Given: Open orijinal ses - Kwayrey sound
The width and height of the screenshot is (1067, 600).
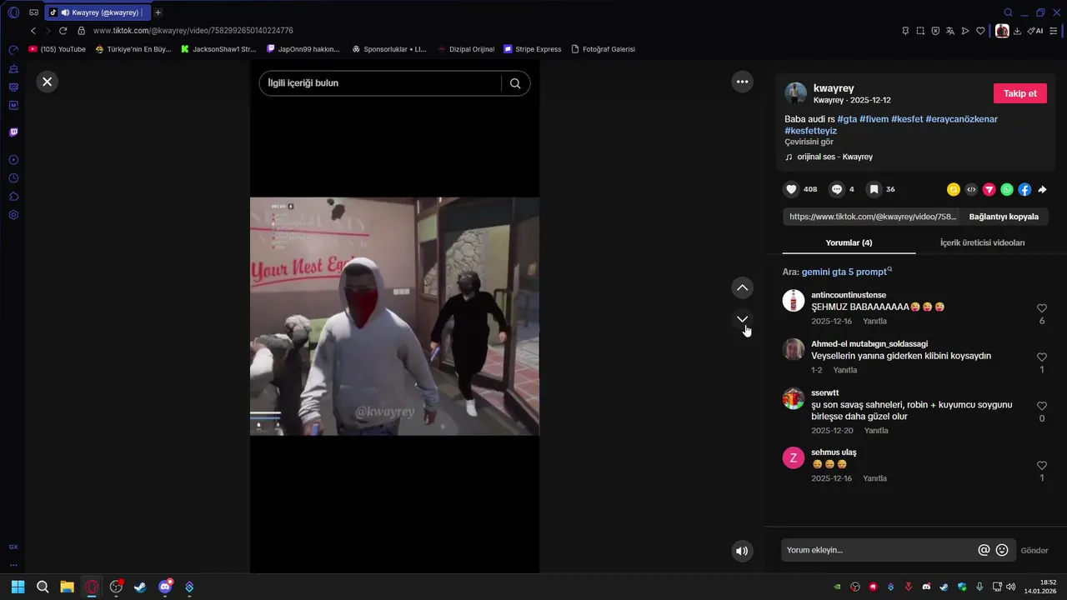Looking at the screenshot, I should (x=834, y=157).
